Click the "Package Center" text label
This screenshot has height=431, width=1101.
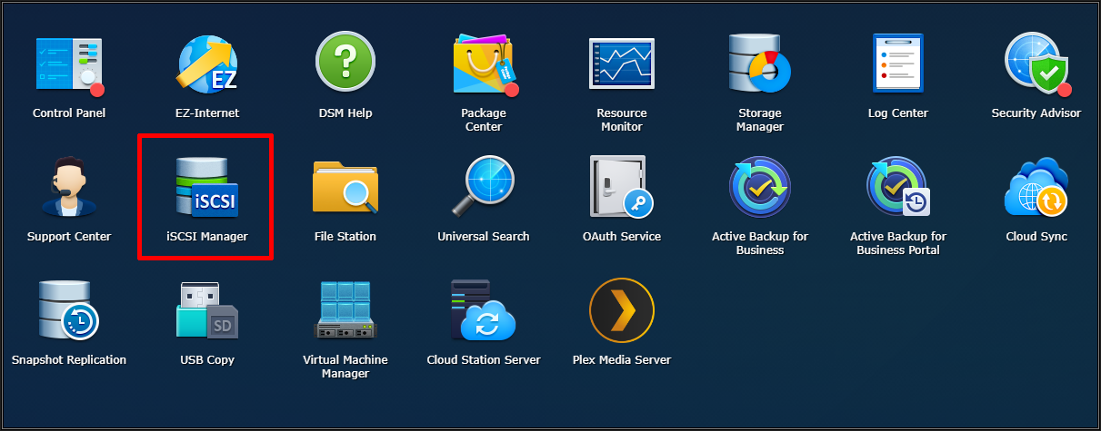pos(484,120)
